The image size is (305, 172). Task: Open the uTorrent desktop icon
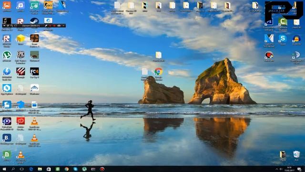[7, 55]
